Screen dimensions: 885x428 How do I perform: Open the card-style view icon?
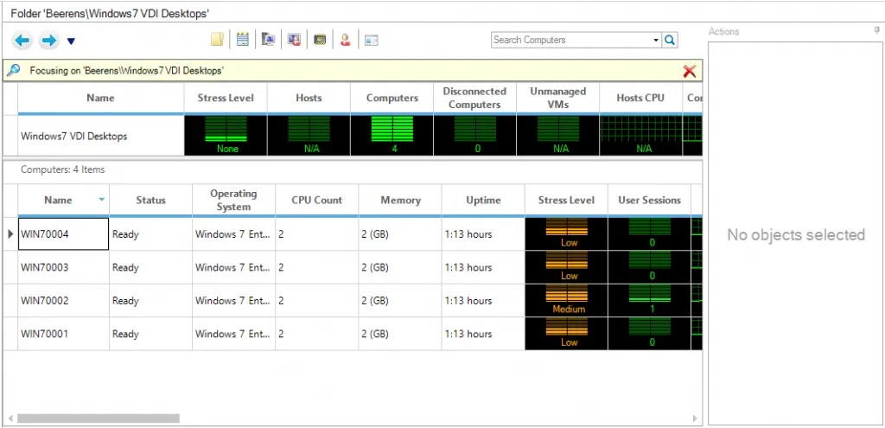point(371,40)
